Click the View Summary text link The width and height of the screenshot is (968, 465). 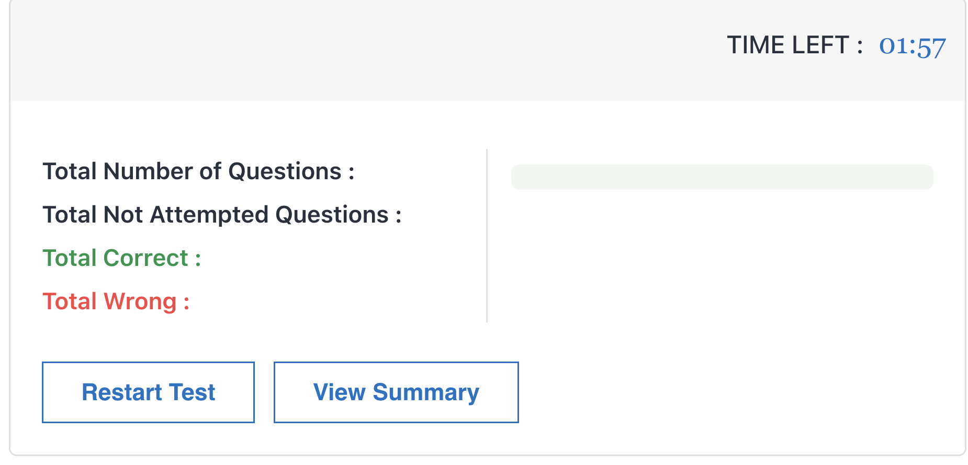(396, 392)
